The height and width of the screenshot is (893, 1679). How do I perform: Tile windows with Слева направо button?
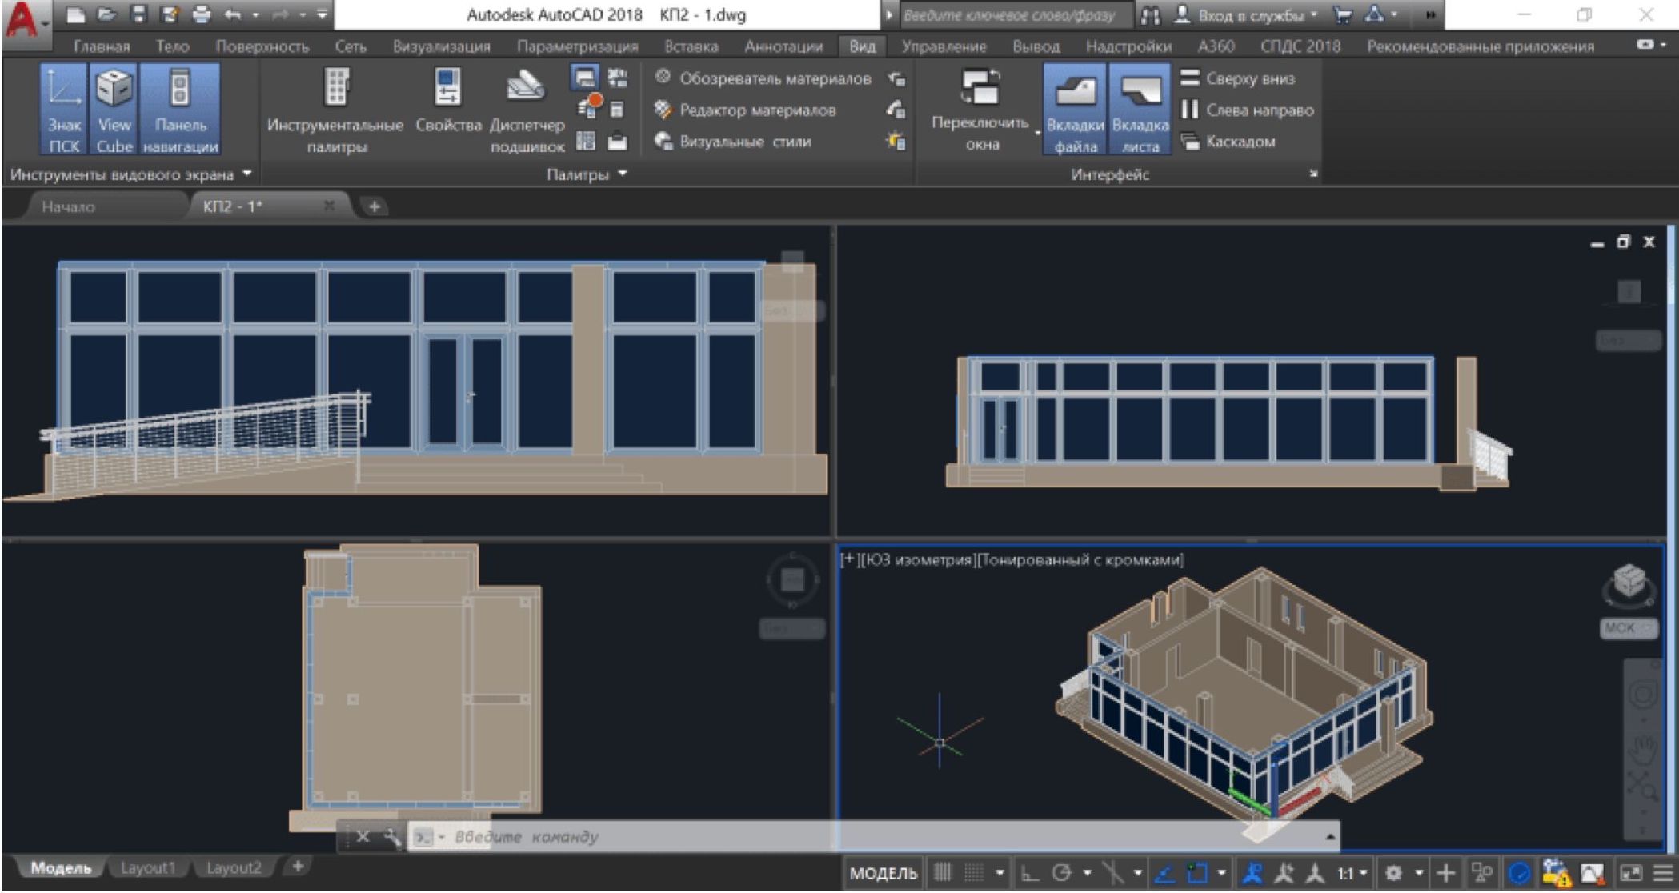1248,110
